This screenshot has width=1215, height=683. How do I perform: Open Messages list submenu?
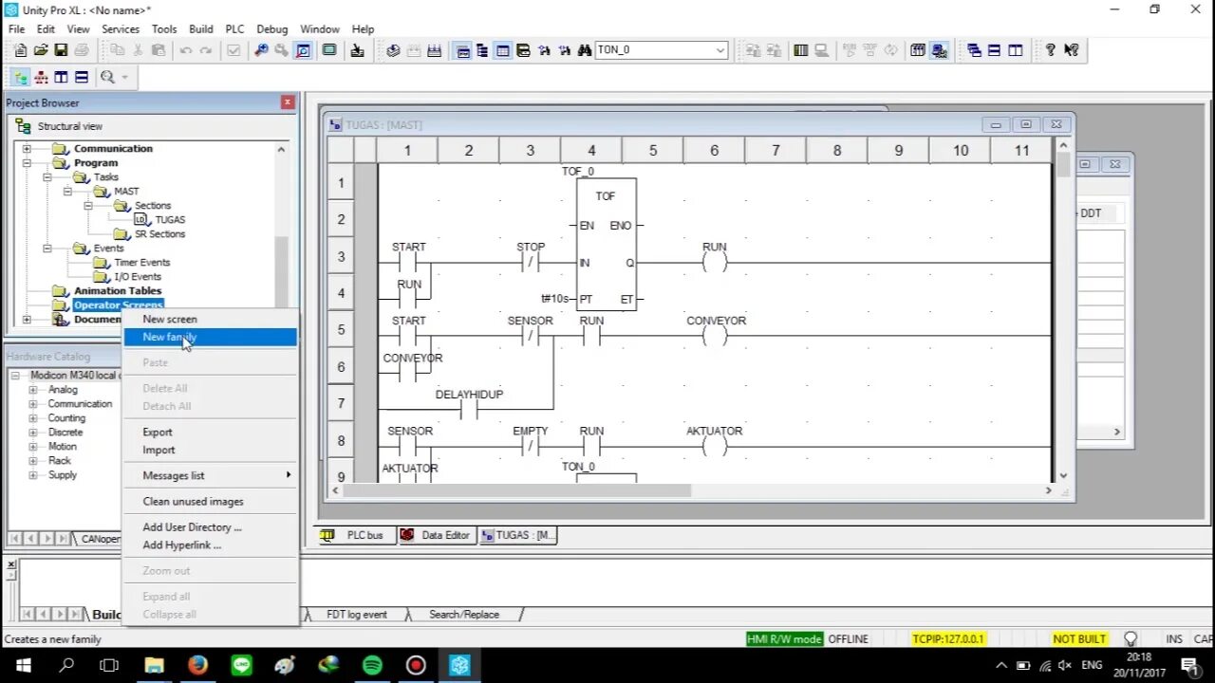click(x=211, y=476)
